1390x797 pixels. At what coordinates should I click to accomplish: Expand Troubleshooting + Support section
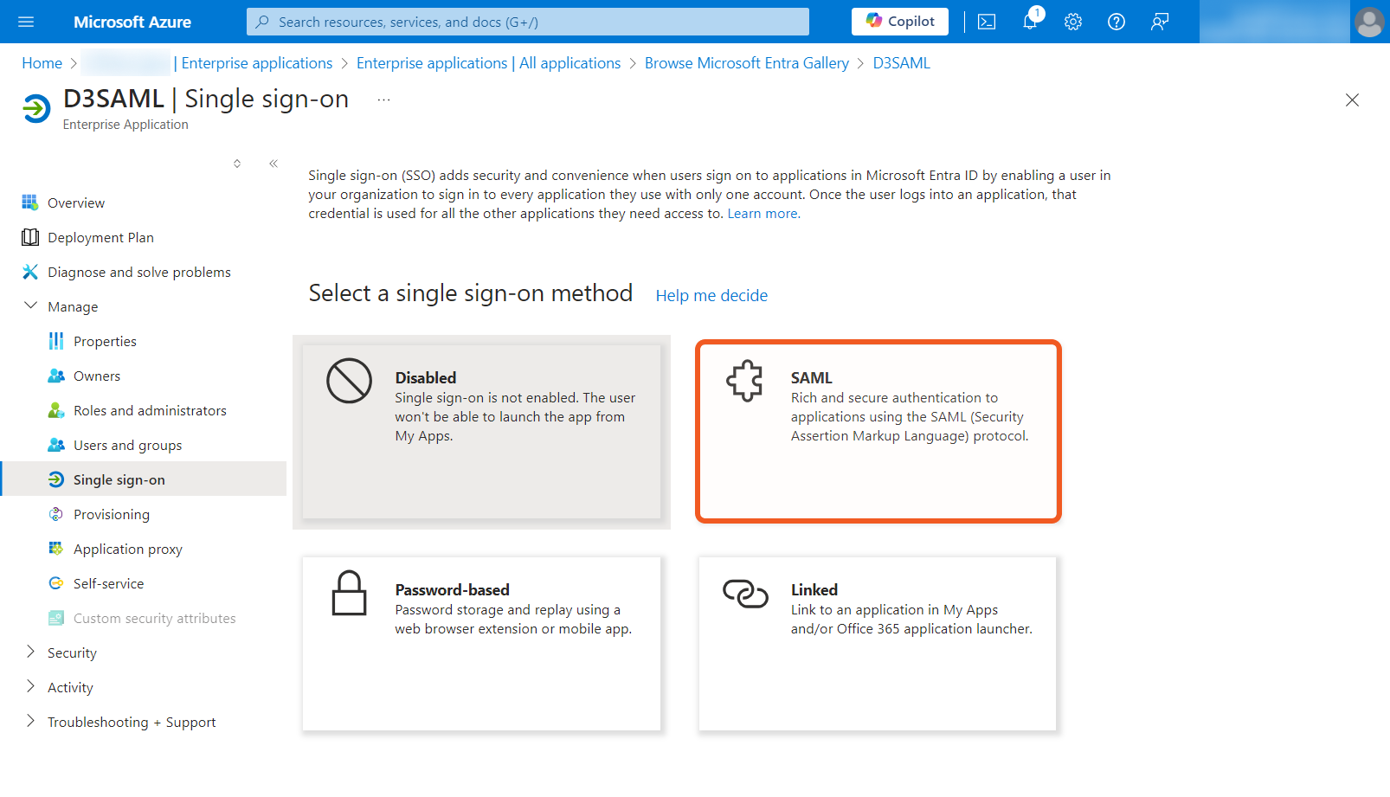(31, 722)
